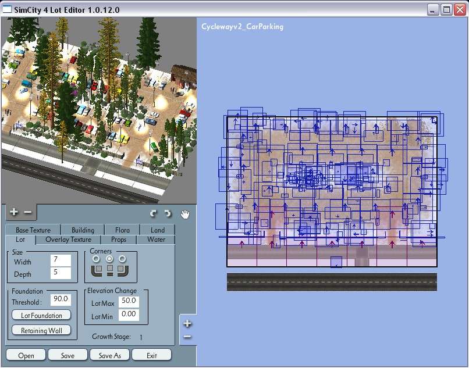
Task: Click the "Growth Stage:" label
Action: tap(111, 337)
